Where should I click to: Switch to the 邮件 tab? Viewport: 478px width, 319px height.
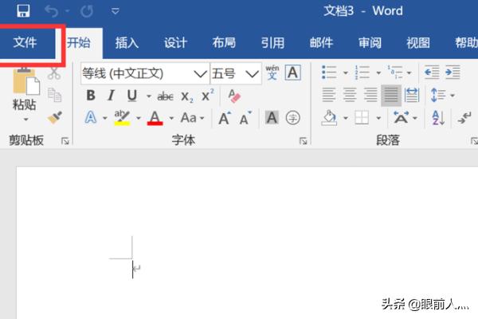click(x=321, y=43)
